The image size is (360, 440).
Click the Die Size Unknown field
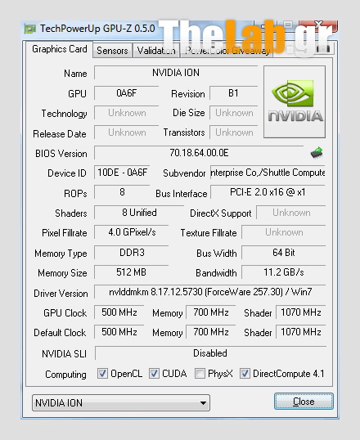pyautogui.click(x=233, y=113)
